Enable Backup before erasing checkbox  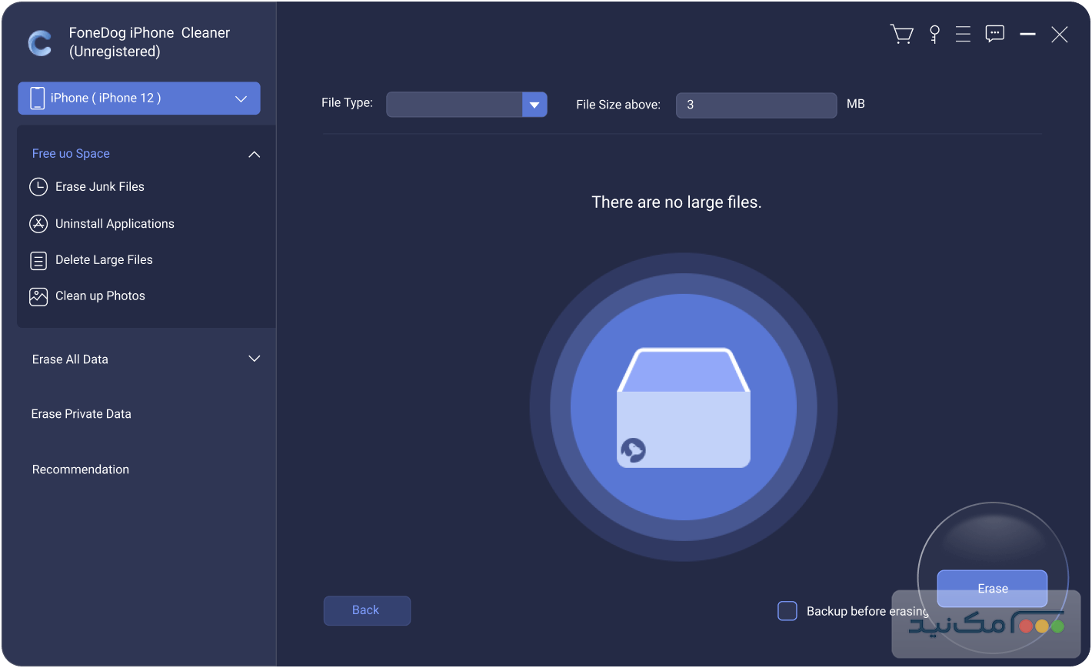click(787, 611)
